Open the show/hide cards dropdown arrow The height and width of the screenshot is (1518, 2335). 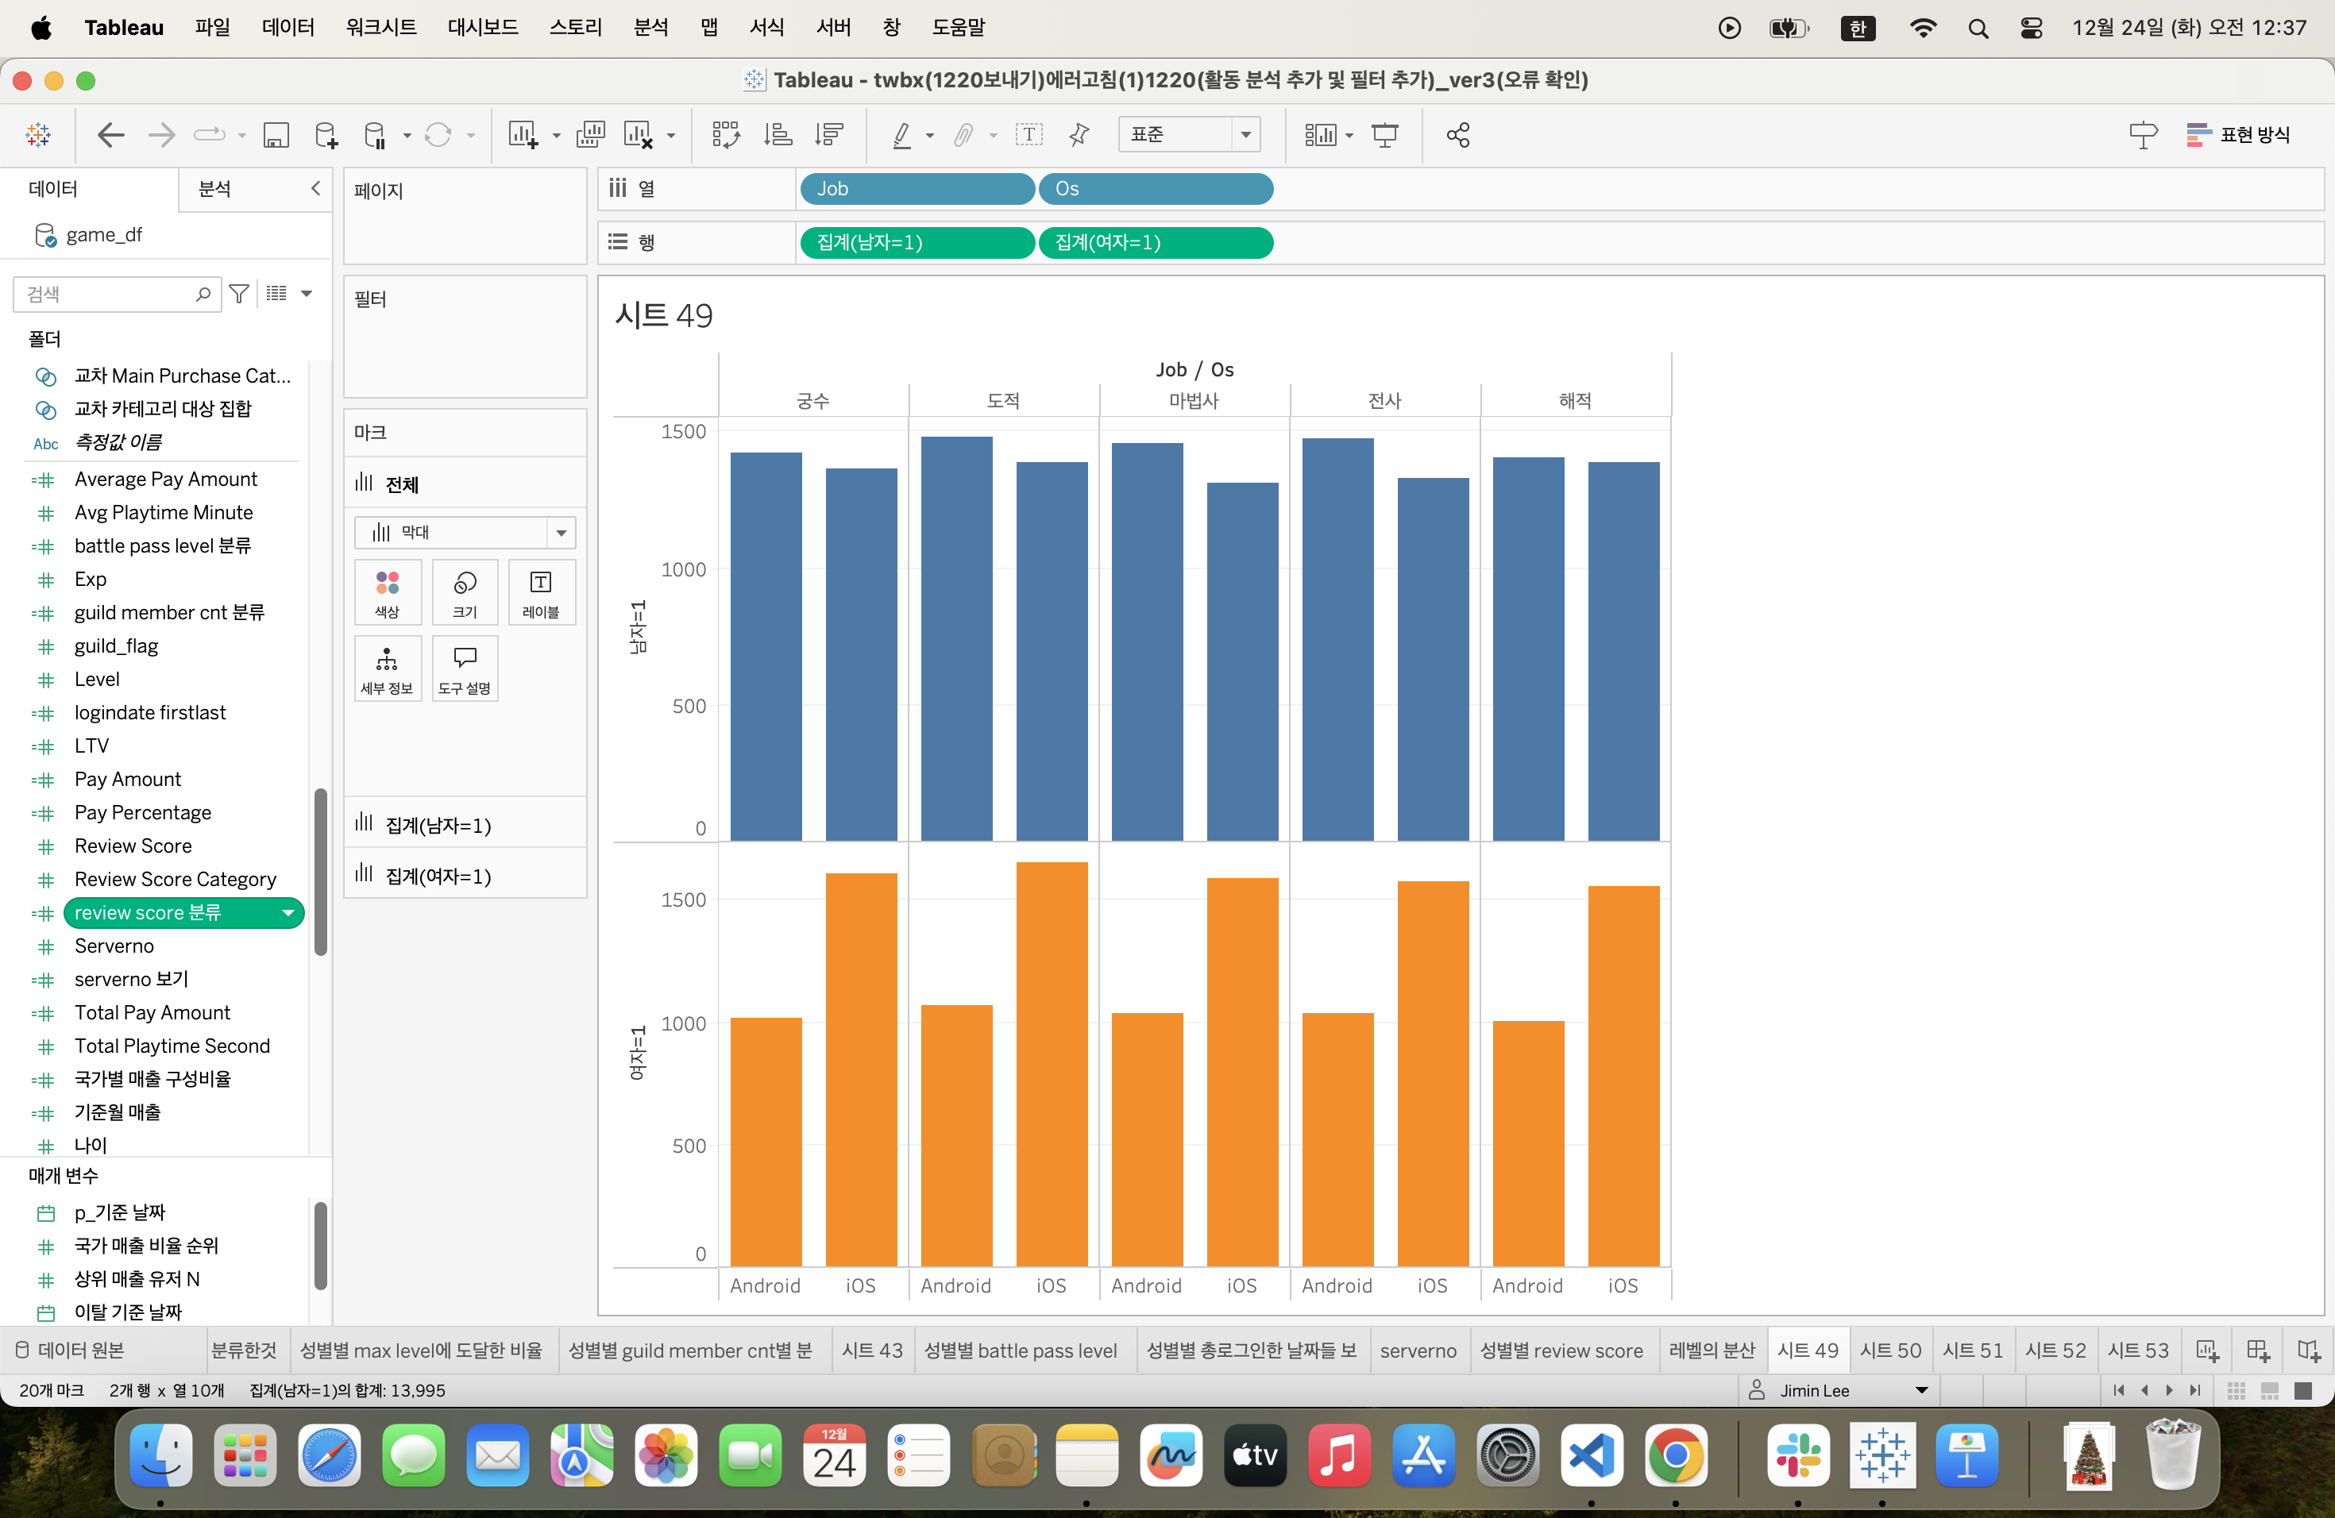pyautogui.click(x=1350, y=135)
